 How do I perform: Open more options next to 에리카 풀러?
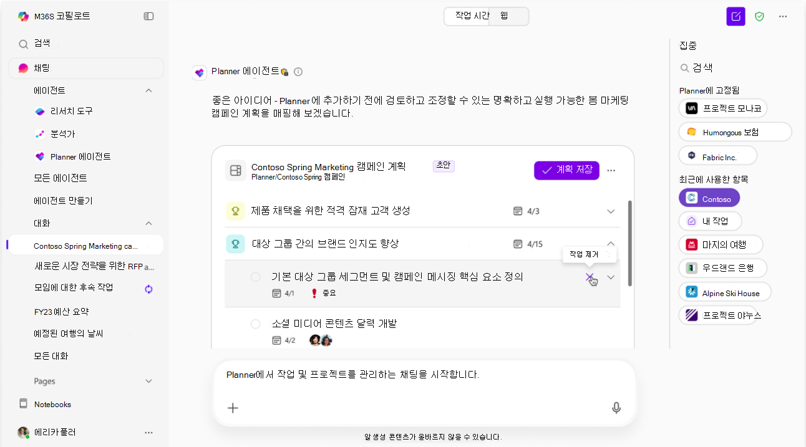point(148,432)
